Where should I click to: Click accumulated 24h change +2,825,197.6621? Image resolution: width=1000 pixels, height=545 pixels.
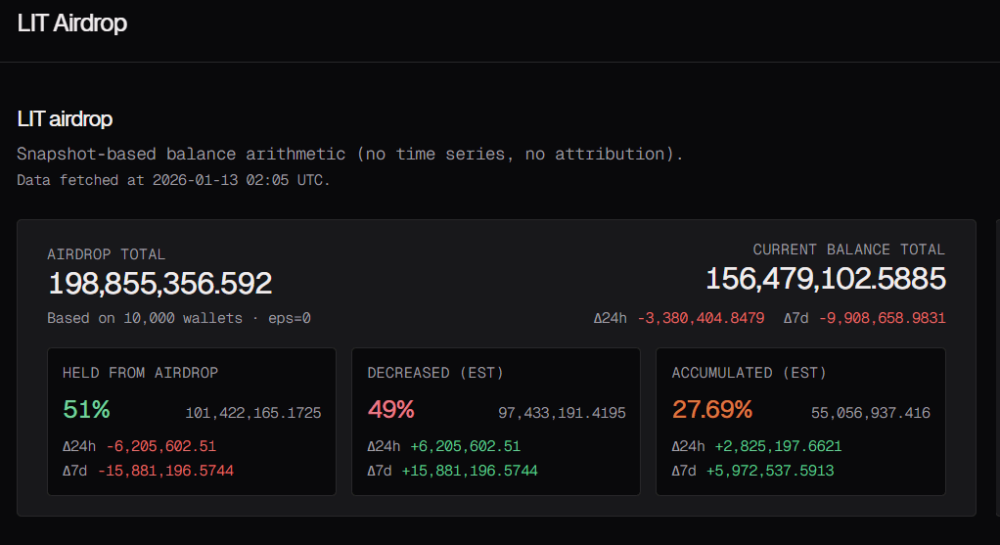[778, 446]
